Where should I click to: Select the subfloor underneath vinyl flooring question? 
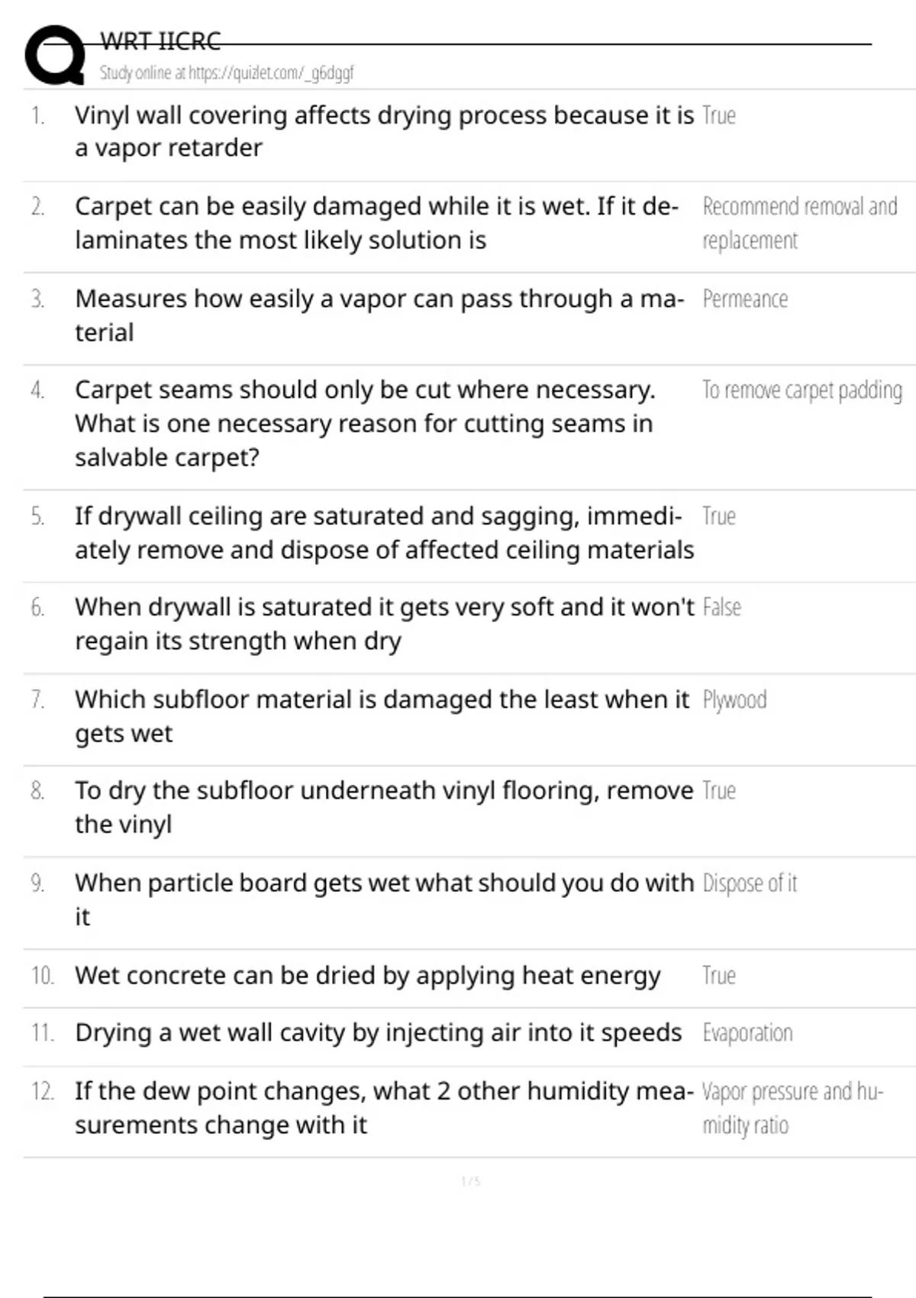[x=384, y=807]
